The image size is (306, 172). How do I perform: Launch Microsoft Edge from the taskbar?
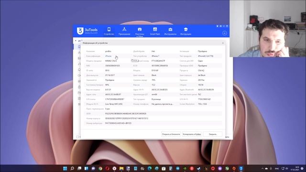(x=150, y=168)
